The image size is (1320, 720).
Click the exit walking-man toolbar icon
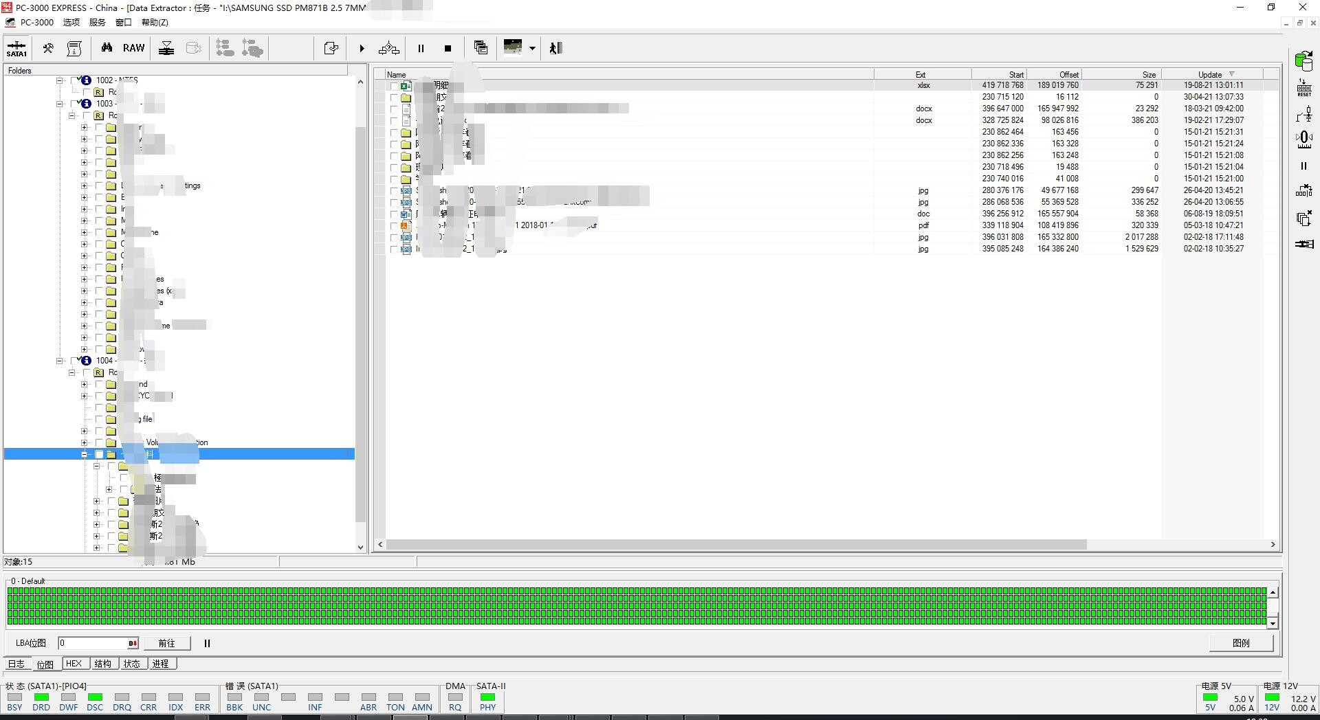click(555, 48)
